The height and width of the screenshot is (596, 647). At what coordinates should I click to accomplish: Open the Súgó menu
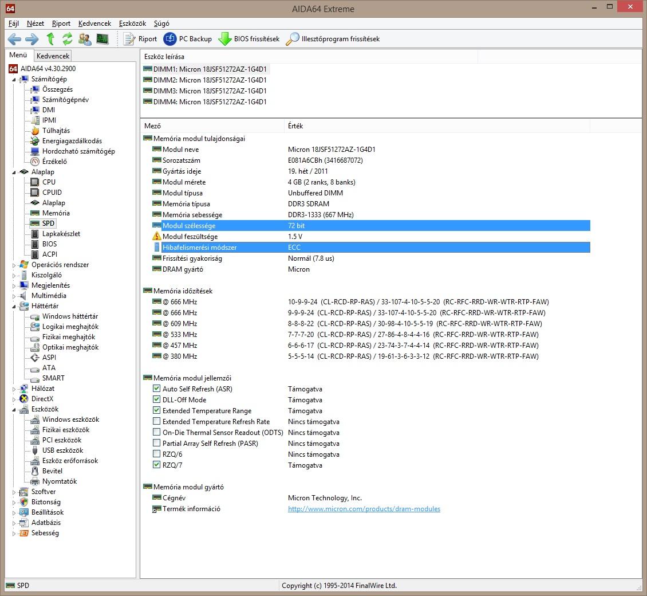[161, 23]
